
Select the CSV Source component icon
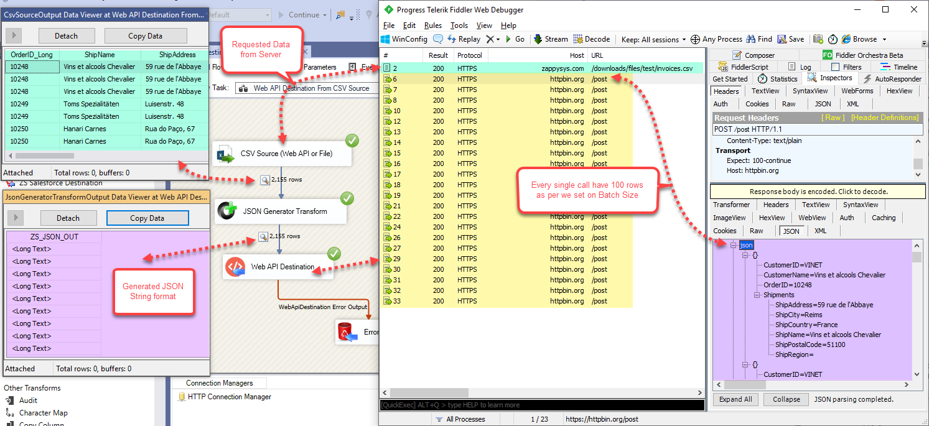[225, 154]
